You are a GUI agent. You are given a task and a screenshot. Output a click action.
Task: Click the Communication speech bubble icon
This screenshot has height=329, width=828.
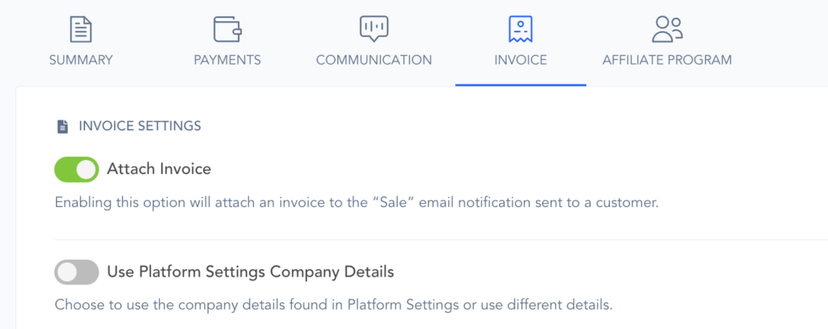tap(374, 29)
